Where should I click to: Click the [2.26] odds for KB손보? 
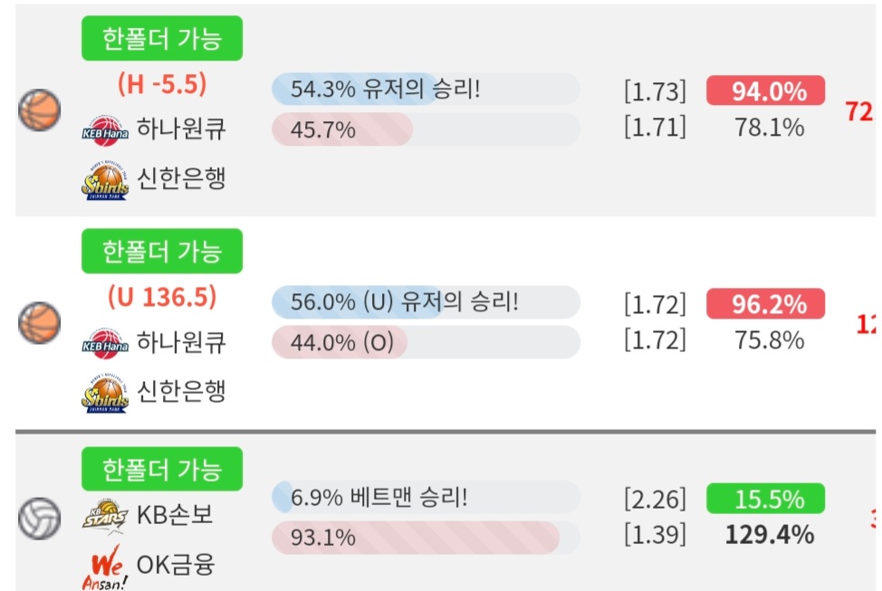[656, 499]
